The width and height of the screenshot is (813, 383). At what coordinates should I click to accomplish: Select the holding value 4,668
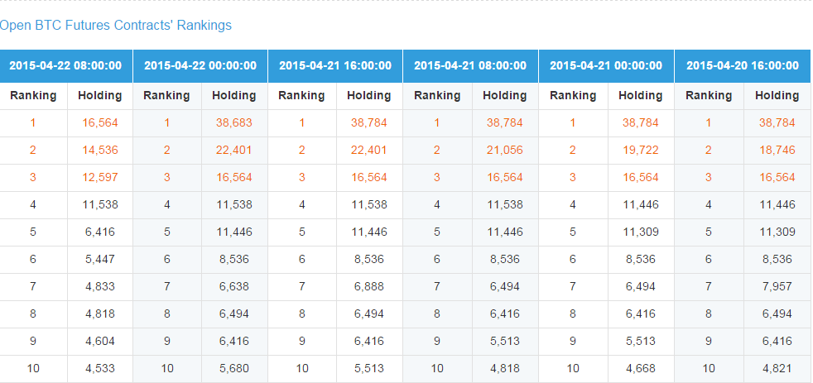coord(641,368)
